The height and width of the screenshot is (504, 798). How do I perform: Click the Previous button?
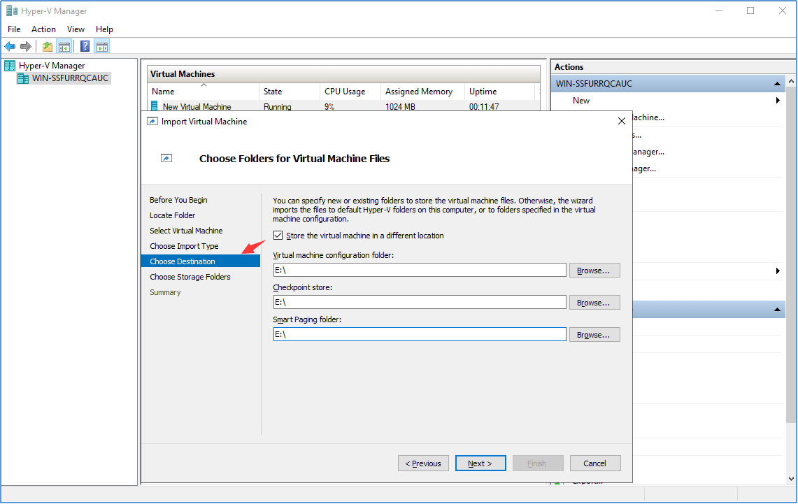423,463
